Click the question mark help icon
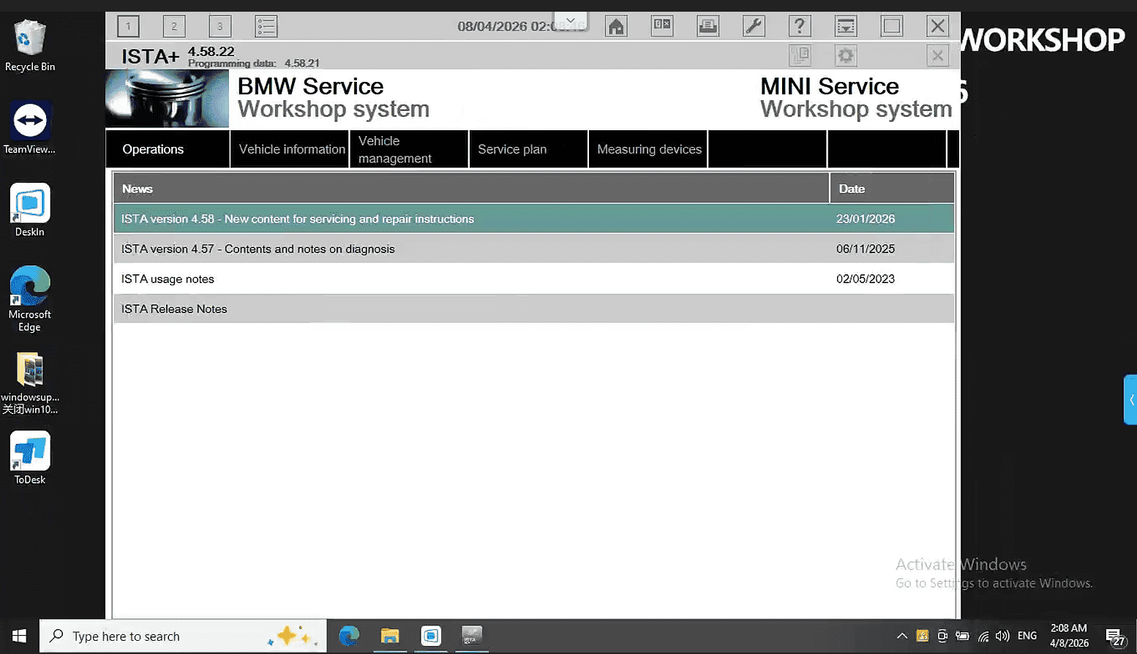The height and width of the screenshot is (654, 1137). [x=799, y=27]
